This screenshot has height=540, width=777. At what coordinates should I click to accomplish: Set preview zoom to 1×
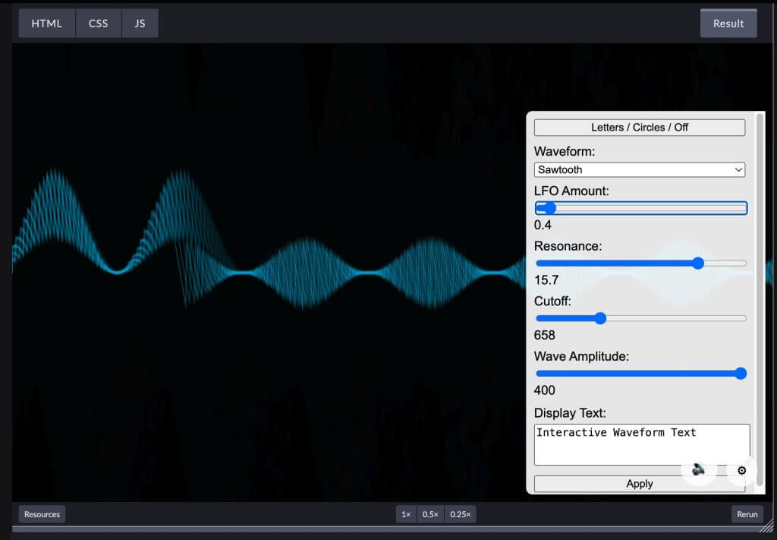coord(406,514)
